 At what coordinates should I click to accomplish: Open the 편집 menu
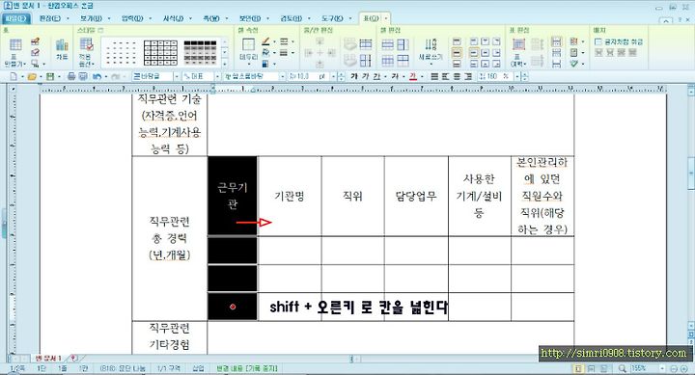tap(49, 18)
